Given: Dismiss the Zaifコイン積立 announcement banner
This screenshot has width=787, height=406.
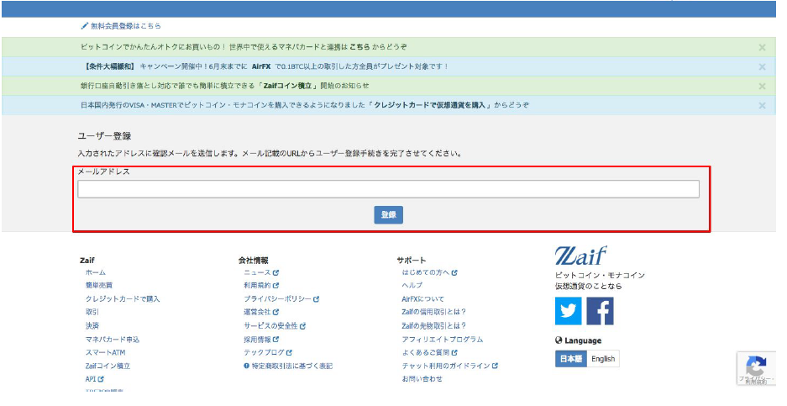Looking at the screenshot, I should 762,87.
